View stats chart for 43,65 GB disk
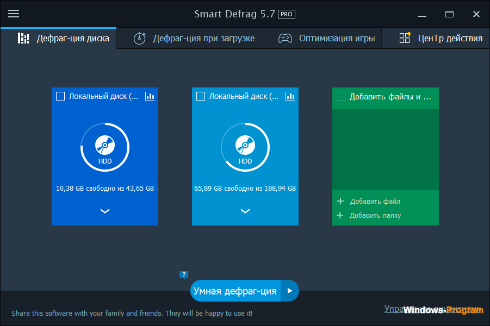This screenshot has width=490, height=326. tap(150, 96)
